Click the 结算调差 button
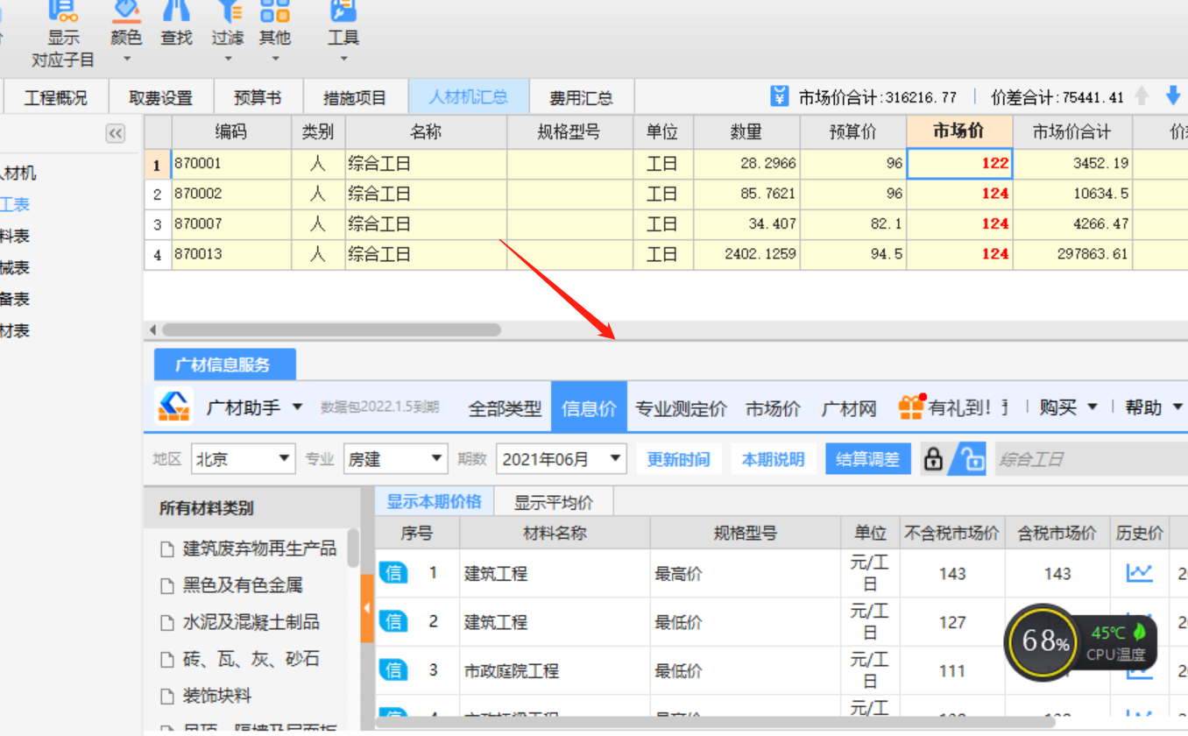Image resolution: width=1188 pixels, height=736 pixels. point(867,459)
